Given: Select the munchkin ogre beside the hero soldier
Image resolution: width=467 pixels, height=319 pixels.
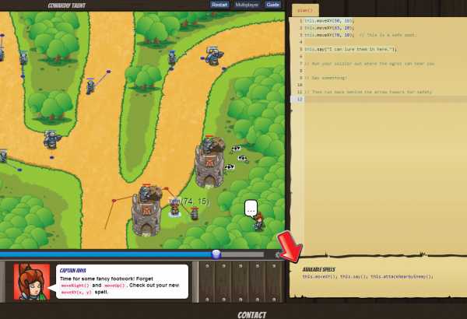Looking at the screenshot, I should (x=195, y=213).
